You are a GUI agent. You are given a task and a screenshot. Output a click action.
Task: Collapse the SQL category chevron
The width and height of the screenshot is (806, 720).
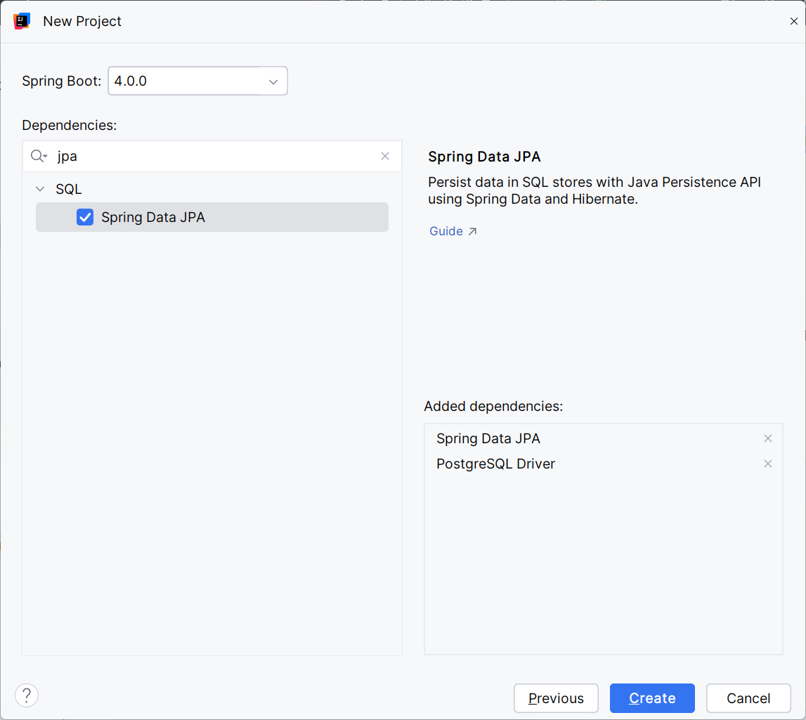40,190
